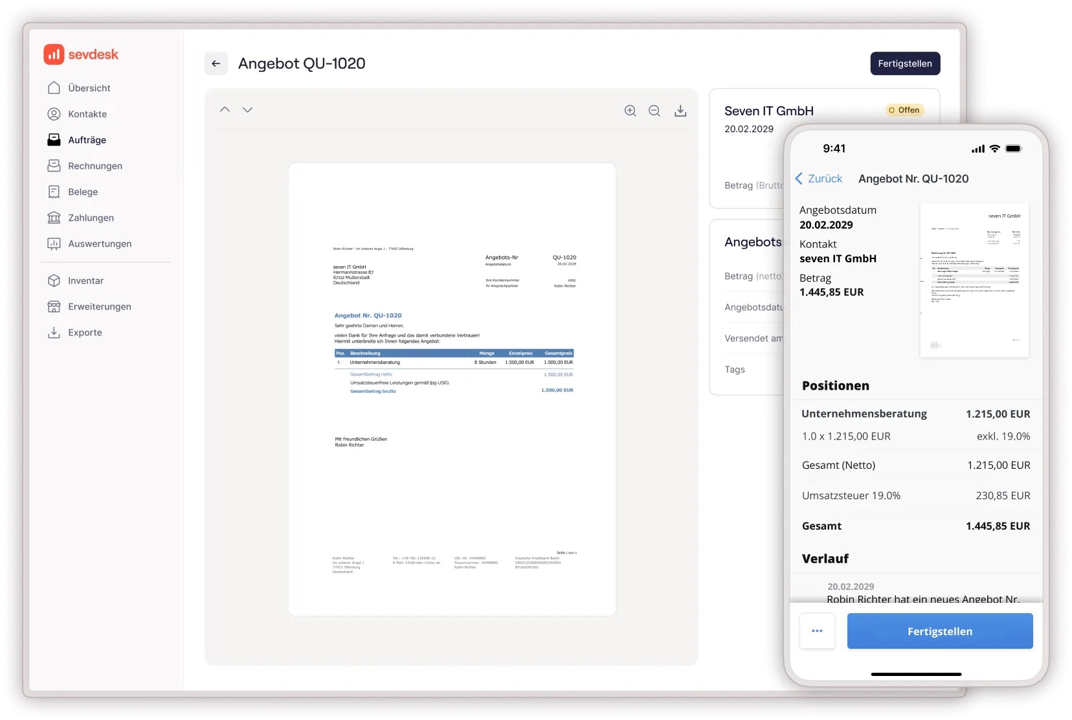Zoom out of the document preview
The image size is (1072, 720).
(654, 110)
